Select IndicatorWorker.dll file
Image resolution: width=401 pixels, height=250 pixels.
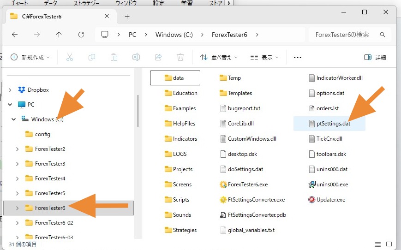pos(335,78)
